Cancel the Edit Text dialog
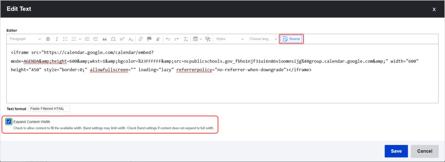 [x=424, y=151]
